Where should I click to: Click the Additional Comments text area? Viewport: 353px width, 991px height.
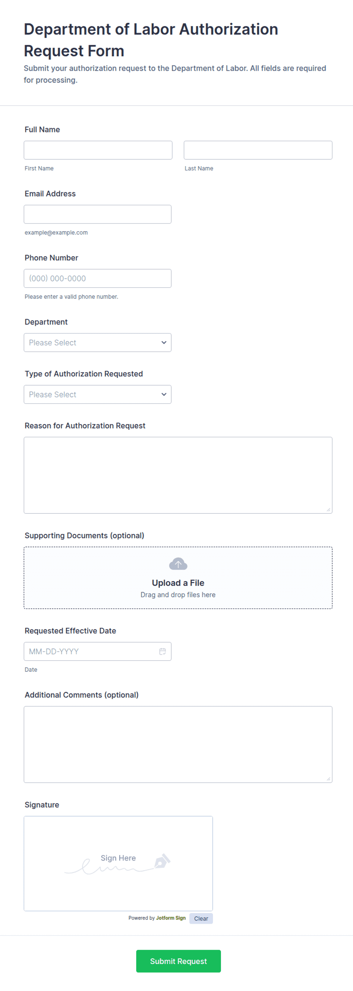[x=178, y=745]
